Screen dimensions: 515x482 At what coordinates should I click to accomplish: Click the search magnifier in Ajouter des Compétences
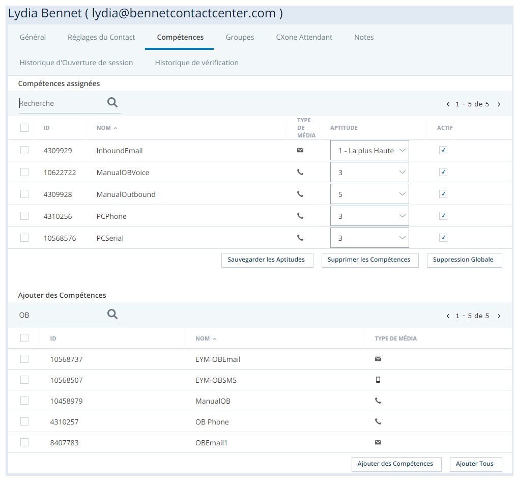tap(112, 315)
